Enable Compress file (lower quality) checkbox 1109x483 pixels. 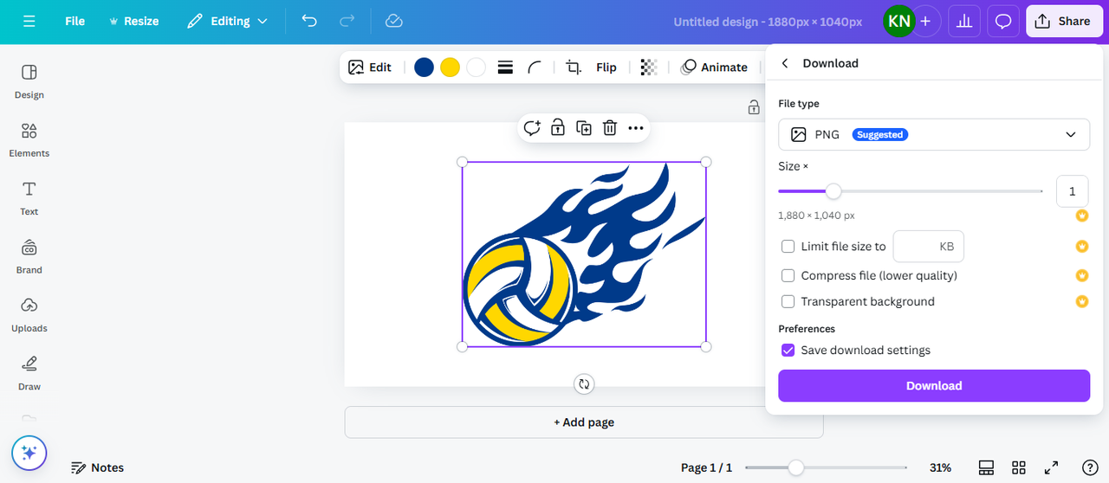coord(788,275)
